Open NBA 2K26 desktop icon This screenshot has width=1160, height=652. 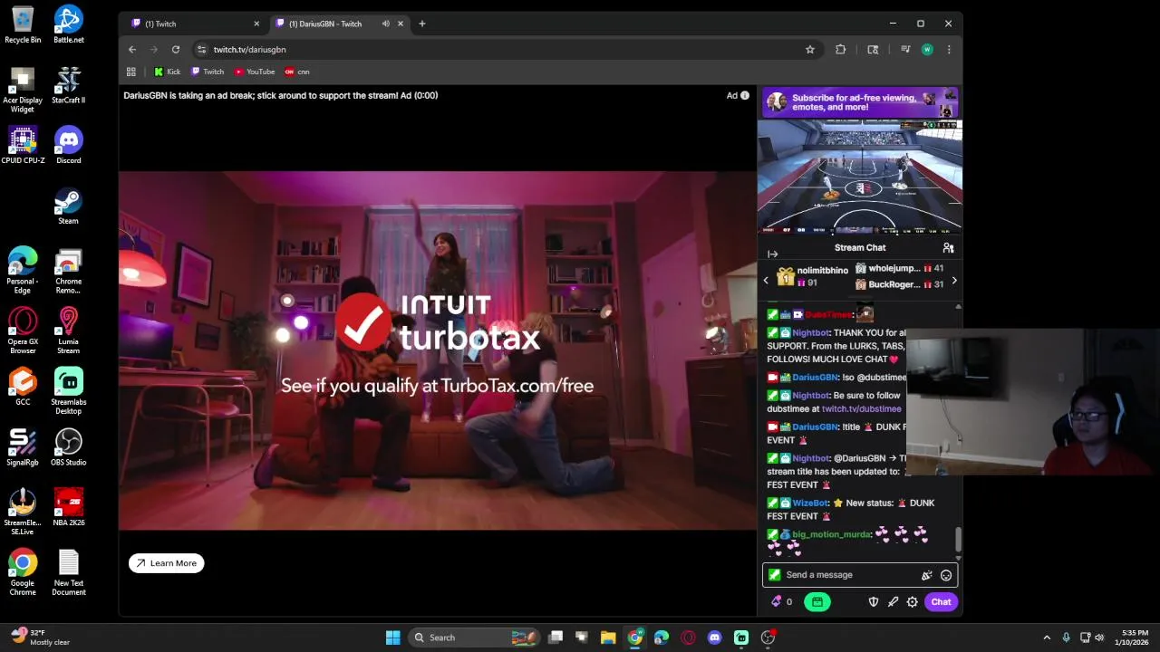[68, 508]
